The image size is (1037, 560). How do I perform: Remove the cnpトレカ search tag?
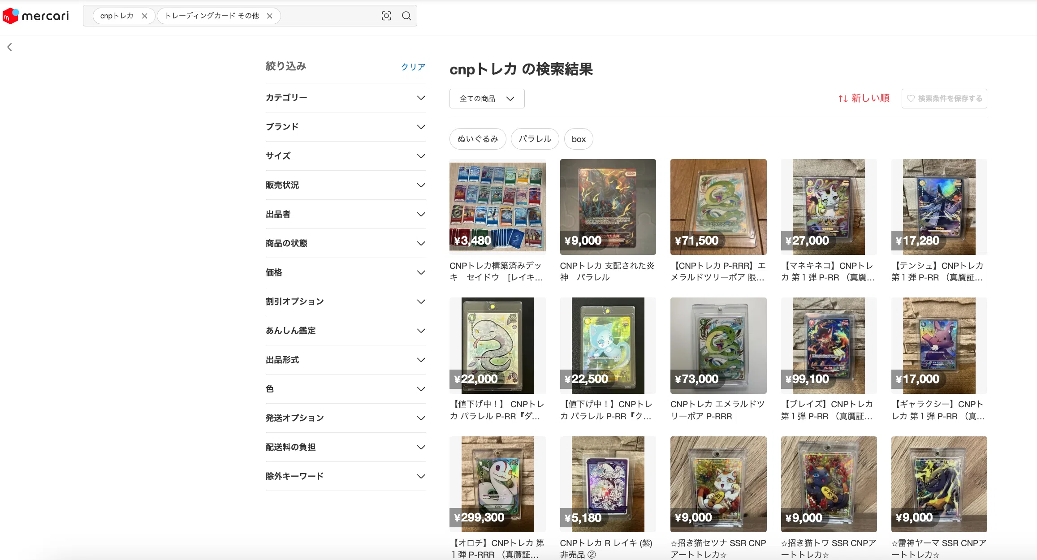coord(144,16)
